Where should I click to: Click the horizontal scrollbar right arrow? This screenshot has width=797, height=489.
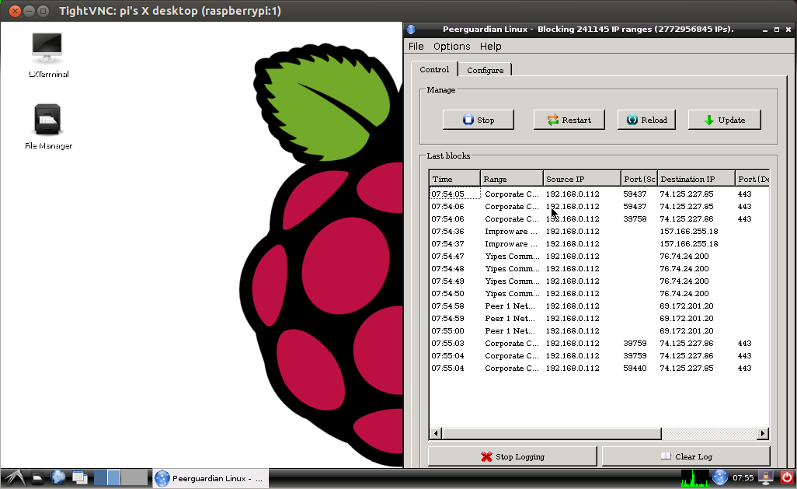point(763,434)
